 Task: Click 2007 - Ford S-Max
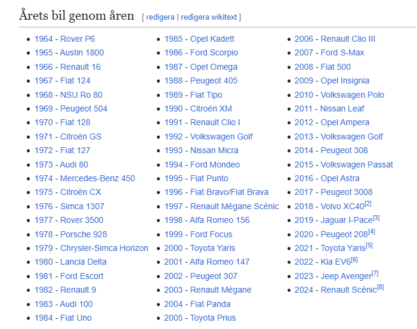pyautogui.click(x=329, y=52)
